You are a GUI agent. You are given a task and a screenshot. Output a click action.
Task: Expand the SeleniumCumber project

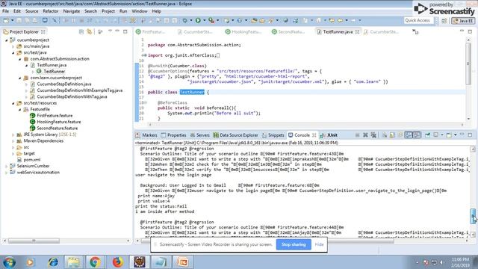(x=7, y=166)
